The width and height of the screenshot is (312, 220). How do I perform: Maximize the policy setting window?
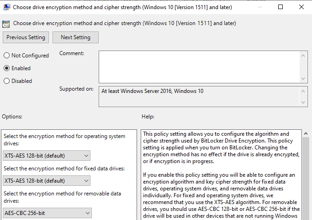coord(280,7)
